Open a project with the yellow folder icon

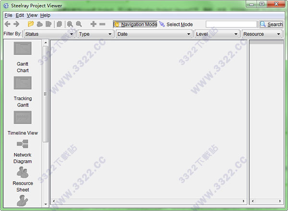pos(31,24)
